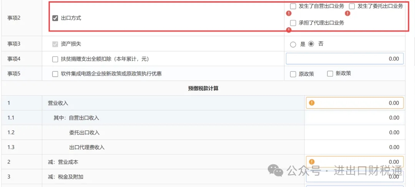The image size is (415, 187).
Task: Select the 新政策 checkbox
Action: tap(330, 74)
